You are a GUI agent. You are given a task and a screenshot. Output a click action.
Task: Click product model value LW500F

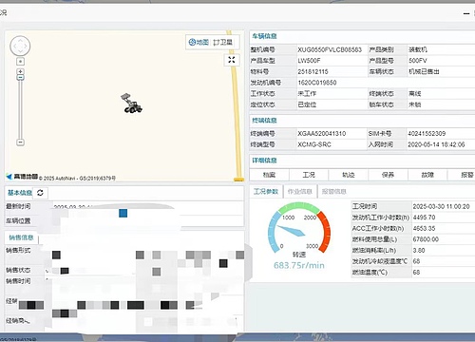pyautogui.click(x=309, y=61)
